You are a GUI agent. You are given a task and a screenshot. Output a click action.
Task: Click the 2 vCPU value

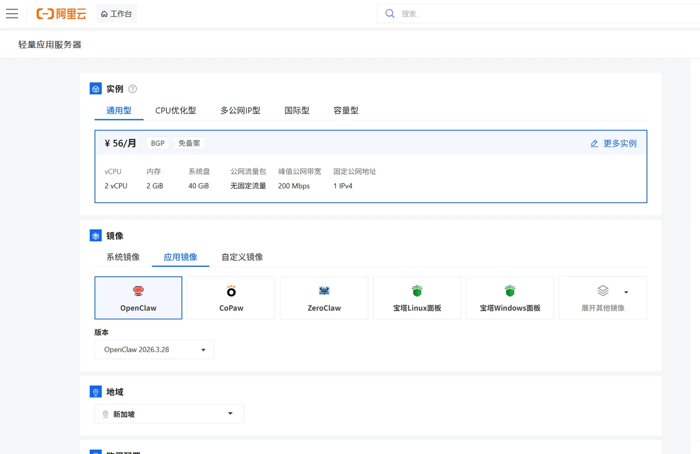click(116, 186)
